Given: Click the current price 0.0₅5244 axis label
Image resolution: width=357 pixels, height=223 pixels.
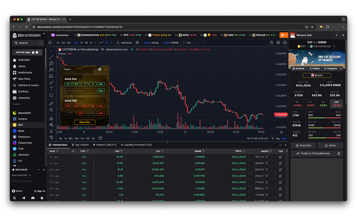Looking at the screenshot, I should click(281, 114).
